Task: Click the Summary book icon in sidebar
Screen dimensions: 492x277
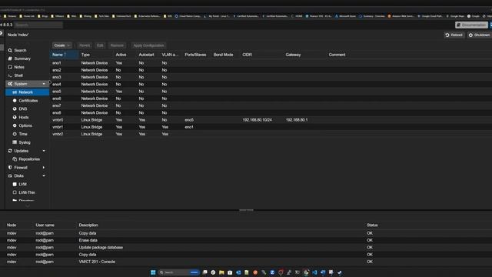Action: 10,58
